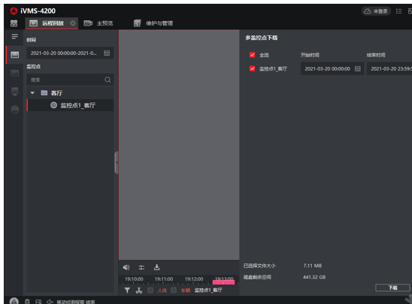The height and width of the screenshot is (304, 412).
Task: Open playback settings sliders icon
Action: [141, 267]
